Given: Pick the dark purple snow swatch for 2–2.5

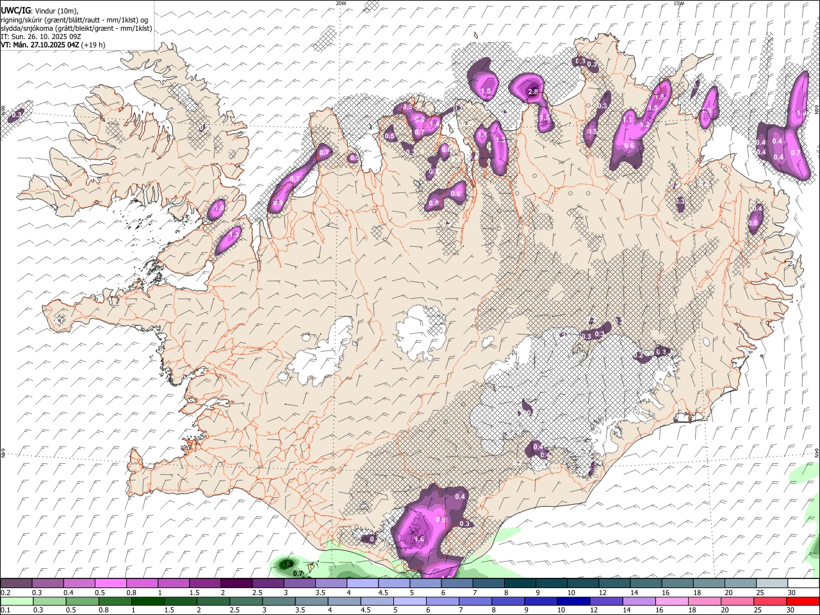Looking at the screenshot, I should [236, 584].
